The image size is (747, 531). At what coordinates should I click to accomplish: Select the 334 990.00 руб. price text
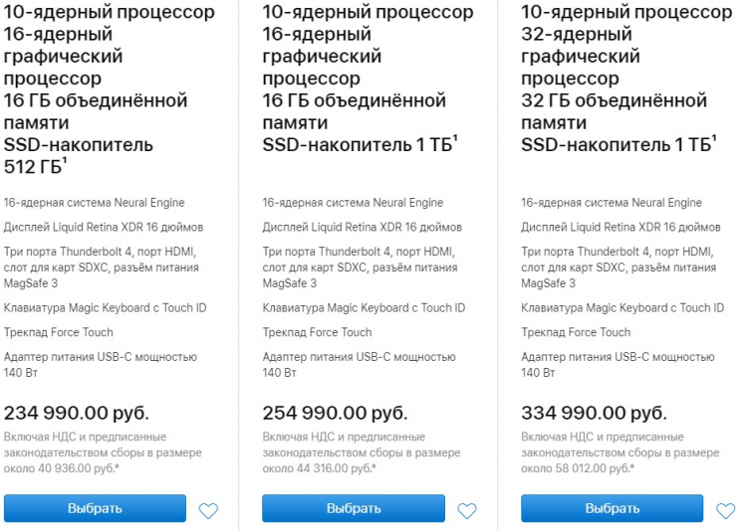click(594, 413)
